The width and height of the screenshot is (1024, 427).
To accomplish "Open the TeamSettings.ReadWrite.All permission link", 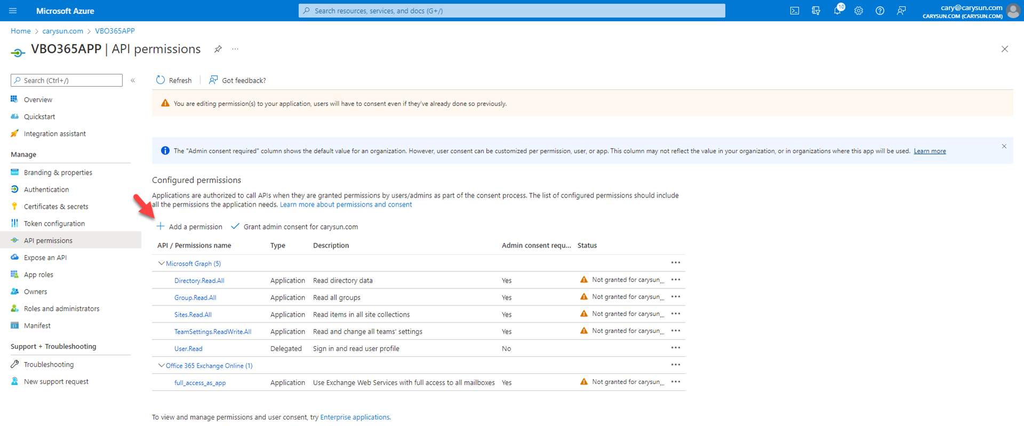I will (213, 332).
